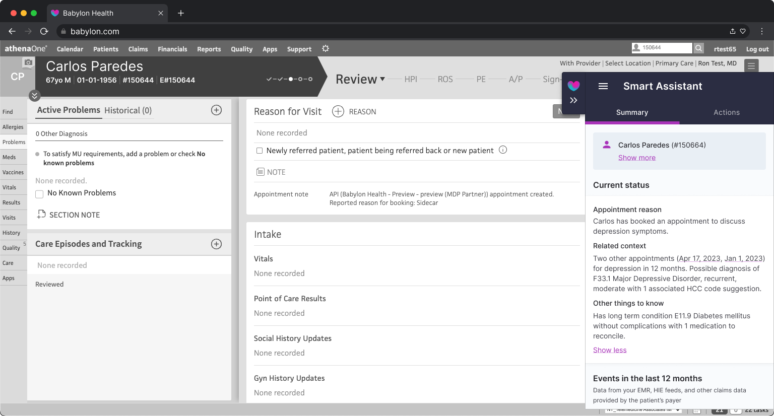This screenshot has width=774, height=416.
Task: Show info about newly referred patient
Action: coord(503,150)
